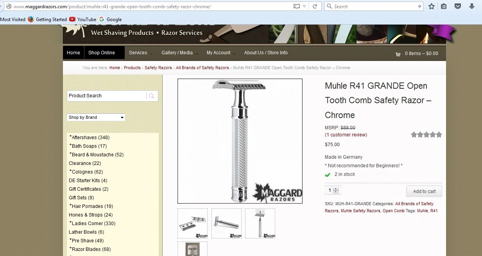The width and height of the screenshot is (482, 256).
Task: Expand the Bath Soaps (17) category
Action: (88, 146)
